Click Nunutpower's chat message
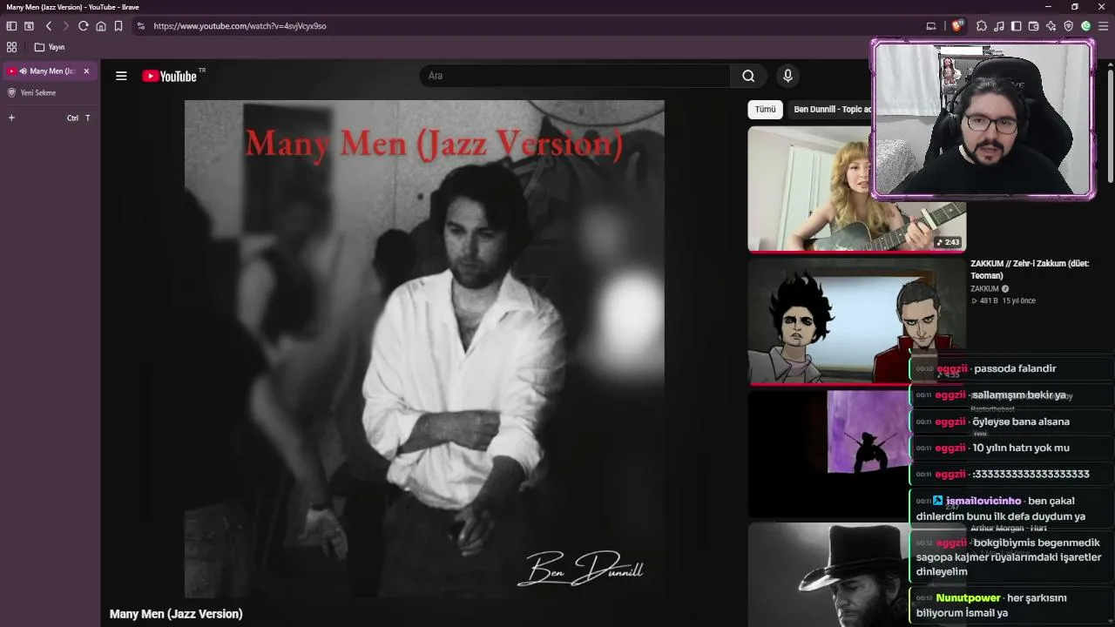This screenshot has width=1115, height=627. (x=1010, y=605)
